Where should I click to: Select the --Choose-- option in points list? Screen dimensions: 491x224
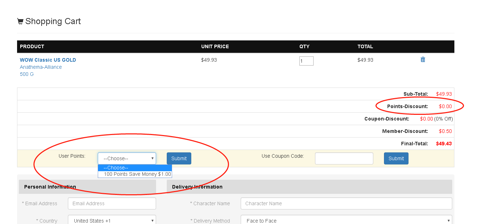pos(135,168)
